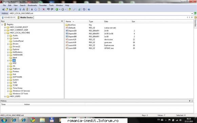Open the View menu
This screenshot has height=123, width=197.
tap(16, 5)
